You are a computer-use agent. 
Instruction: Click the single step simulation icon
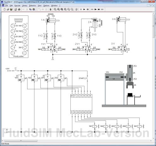point(95,9)
